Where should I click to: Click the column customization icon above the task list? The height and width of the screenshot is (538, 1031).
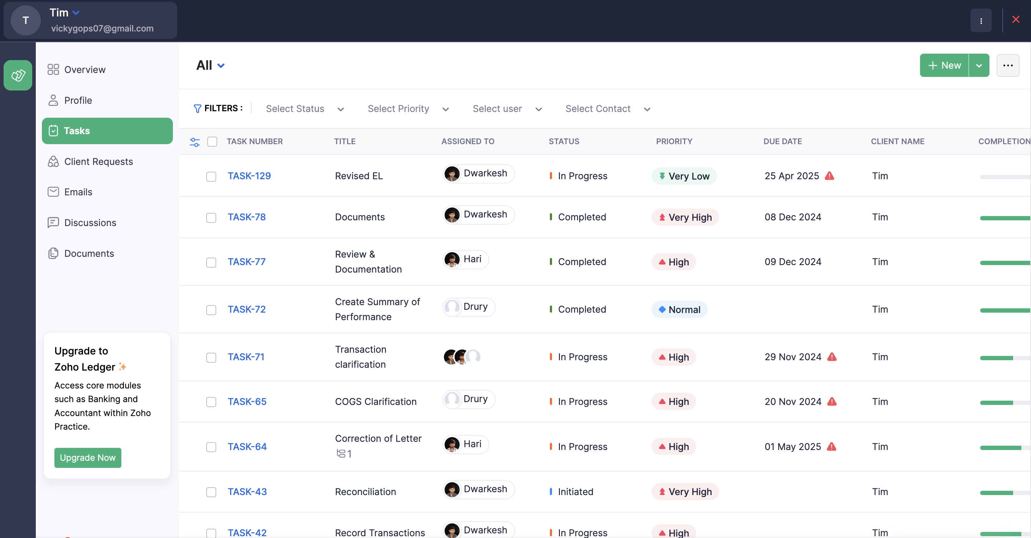tap(194, 142)
